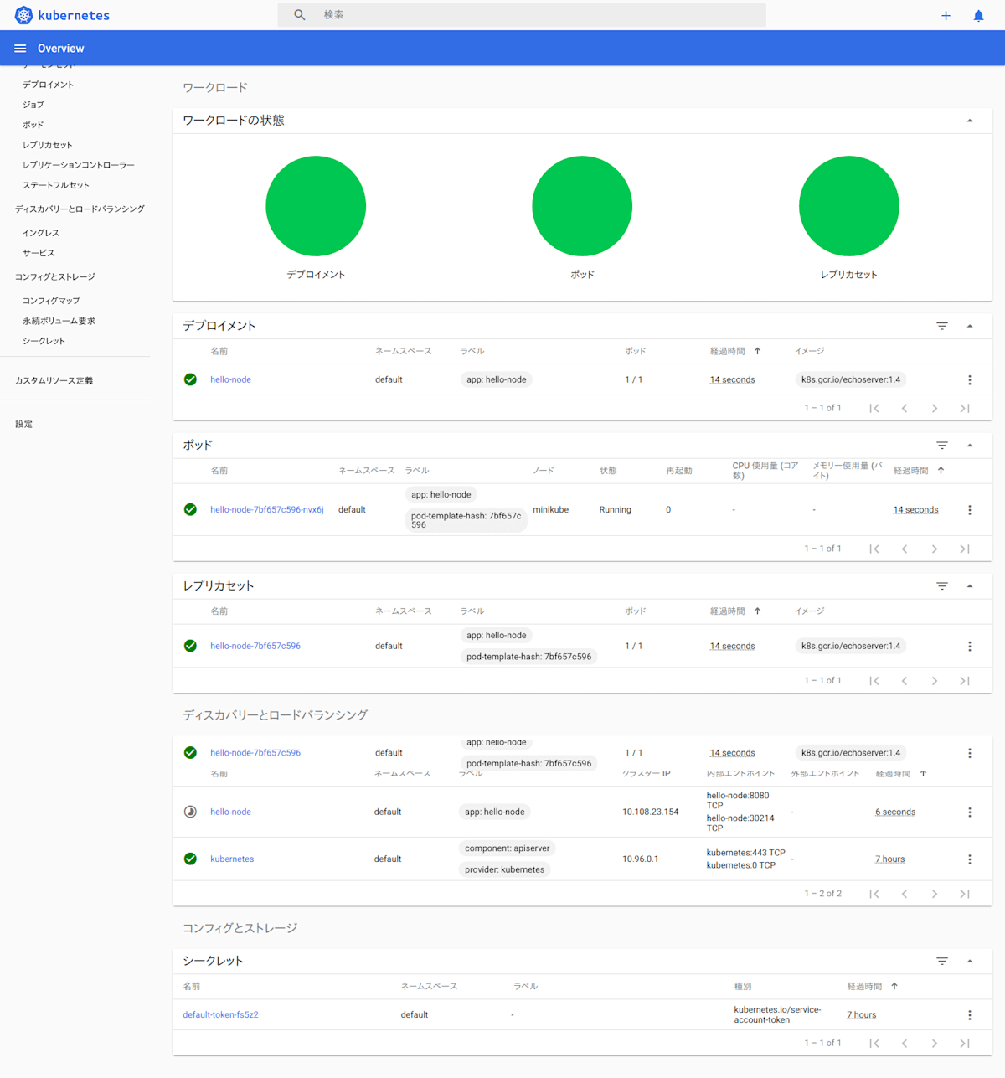Open filter for ポッド table
The height and width of the screenshot is (1078, 1005).
[942, 446]
